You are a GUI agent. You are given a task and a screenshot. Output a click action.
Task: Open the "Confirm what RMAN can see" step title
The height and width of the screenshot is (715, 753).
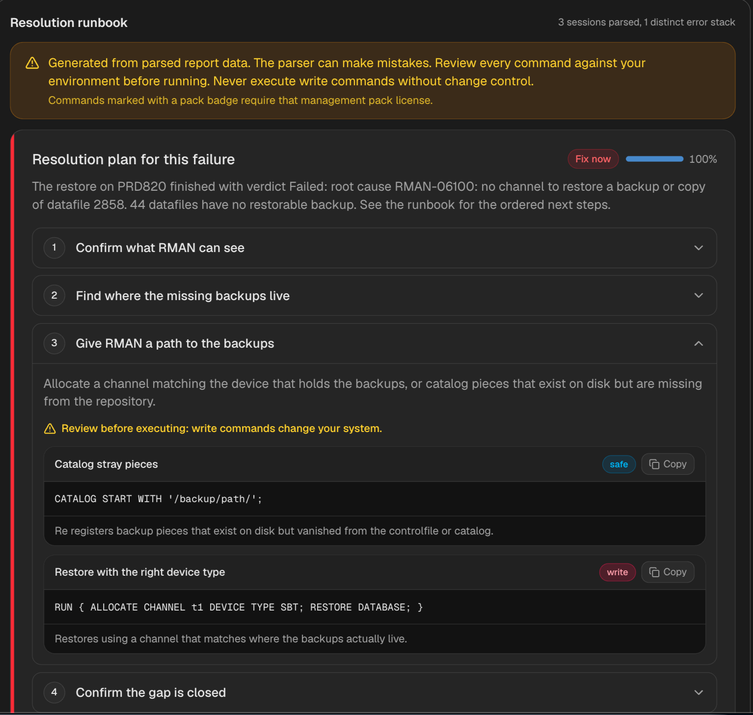click(x=160, y=248)
